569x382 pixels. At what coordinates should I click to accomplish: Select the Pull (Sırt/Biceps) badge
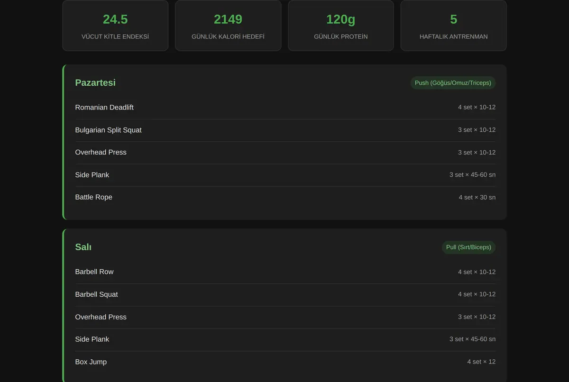(468, 247)
